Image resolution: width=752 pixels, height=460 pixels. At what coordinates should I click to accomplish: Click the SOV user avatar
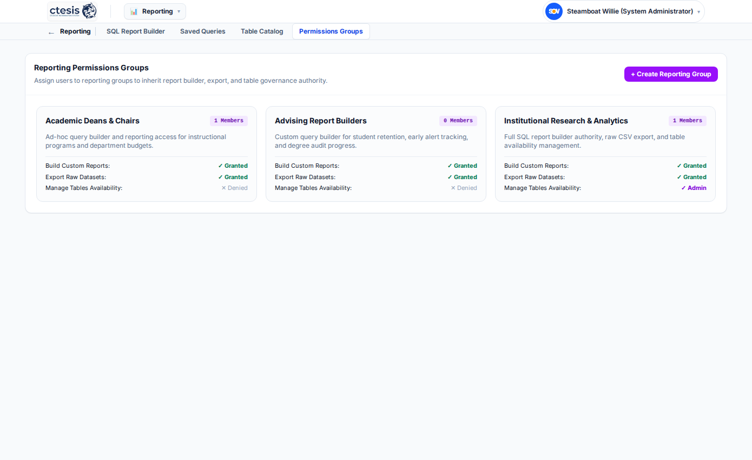point(554,11)
